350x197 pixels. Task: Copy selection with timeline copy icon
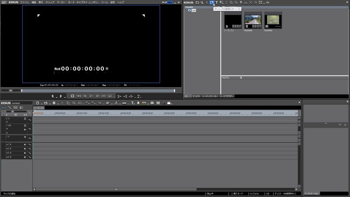[x=68, y=103]
